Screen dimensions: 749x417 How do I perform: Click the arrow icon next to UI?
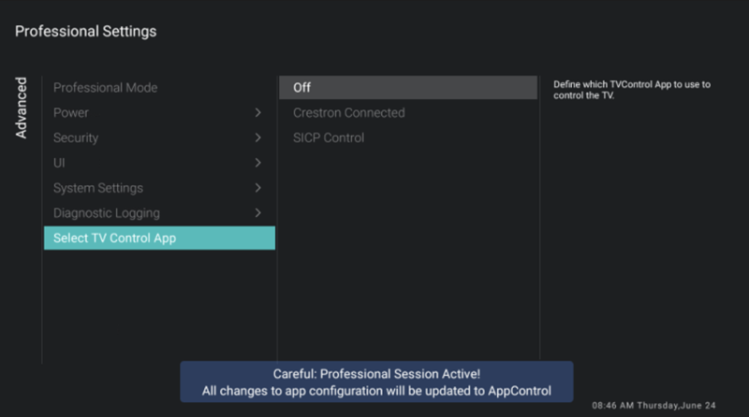(x=258, y=163)
